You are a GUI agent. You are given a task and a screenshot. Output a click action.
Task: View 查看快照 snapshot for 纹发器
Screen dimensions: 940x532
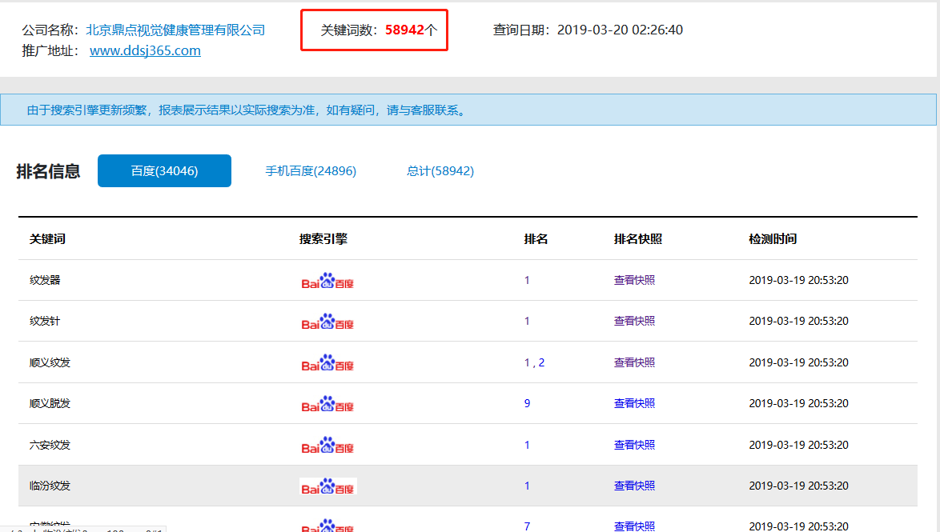pos(634,280)
